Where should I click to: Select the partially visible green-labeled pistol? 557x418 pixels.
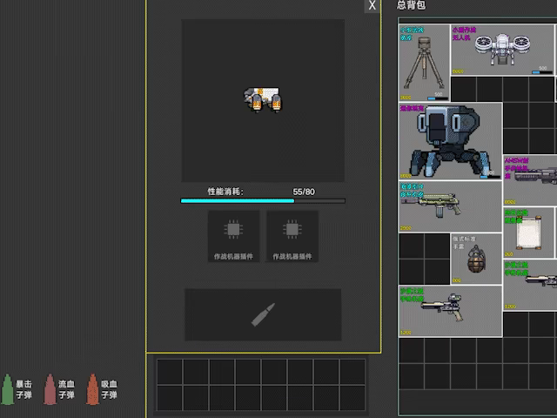coord(530,285)
